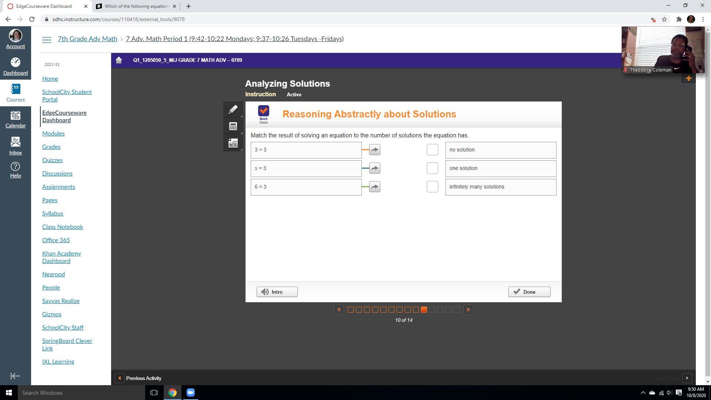Expand the hamburger course navigation menu
The image size is (711, 400).
47,40
